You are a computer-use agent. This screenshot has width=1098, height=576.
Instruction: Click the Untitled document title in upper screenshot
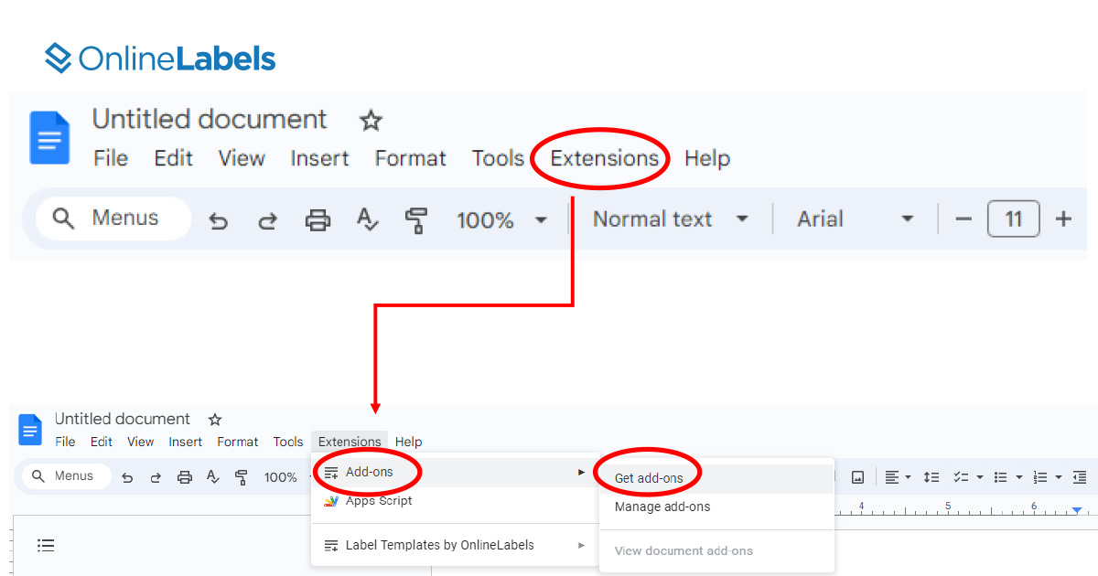pyautogui.click(x=210, y=120)
